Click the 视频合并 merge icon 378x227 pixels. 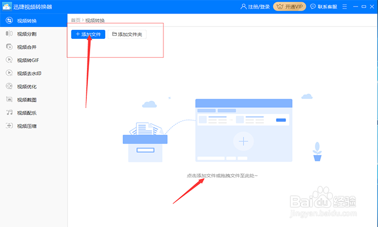pyautogui.click(x=9, y=46)
